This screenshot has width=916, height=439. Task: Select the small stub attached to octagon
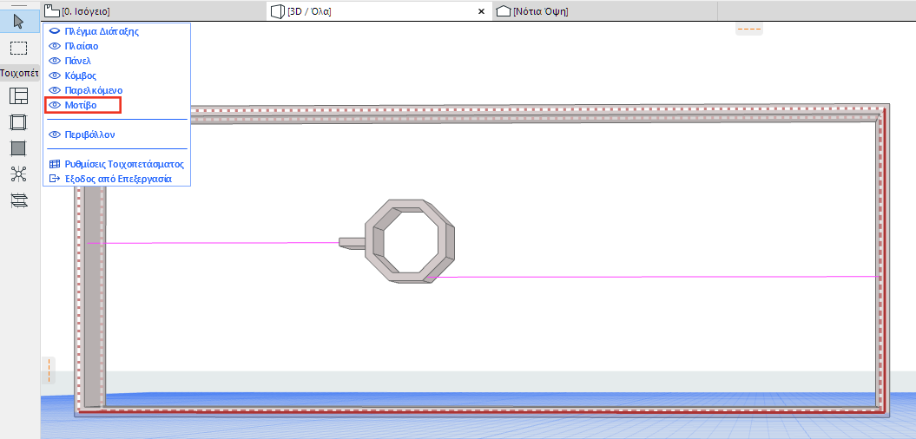pyautogui.click(x=353, y=243)
